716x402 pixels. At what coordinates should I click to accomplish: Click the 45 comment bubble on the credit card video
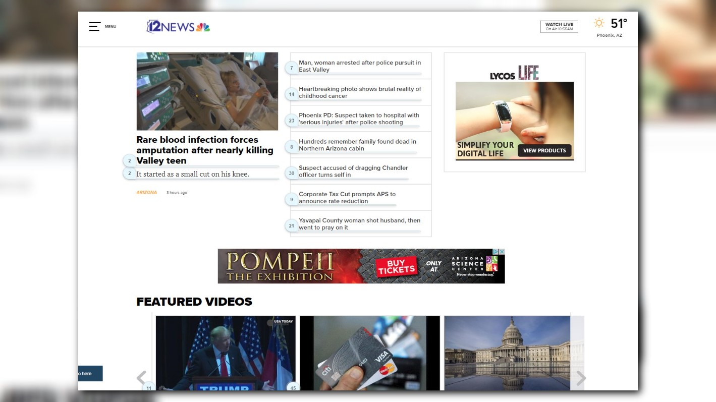click(293, 388)
